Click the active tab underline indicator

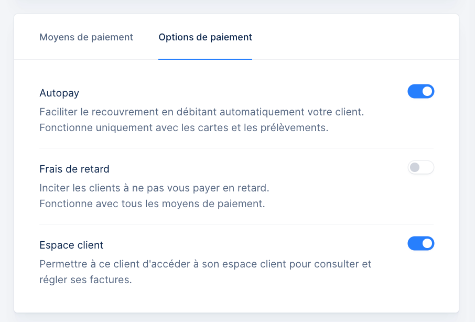[205, 59]
